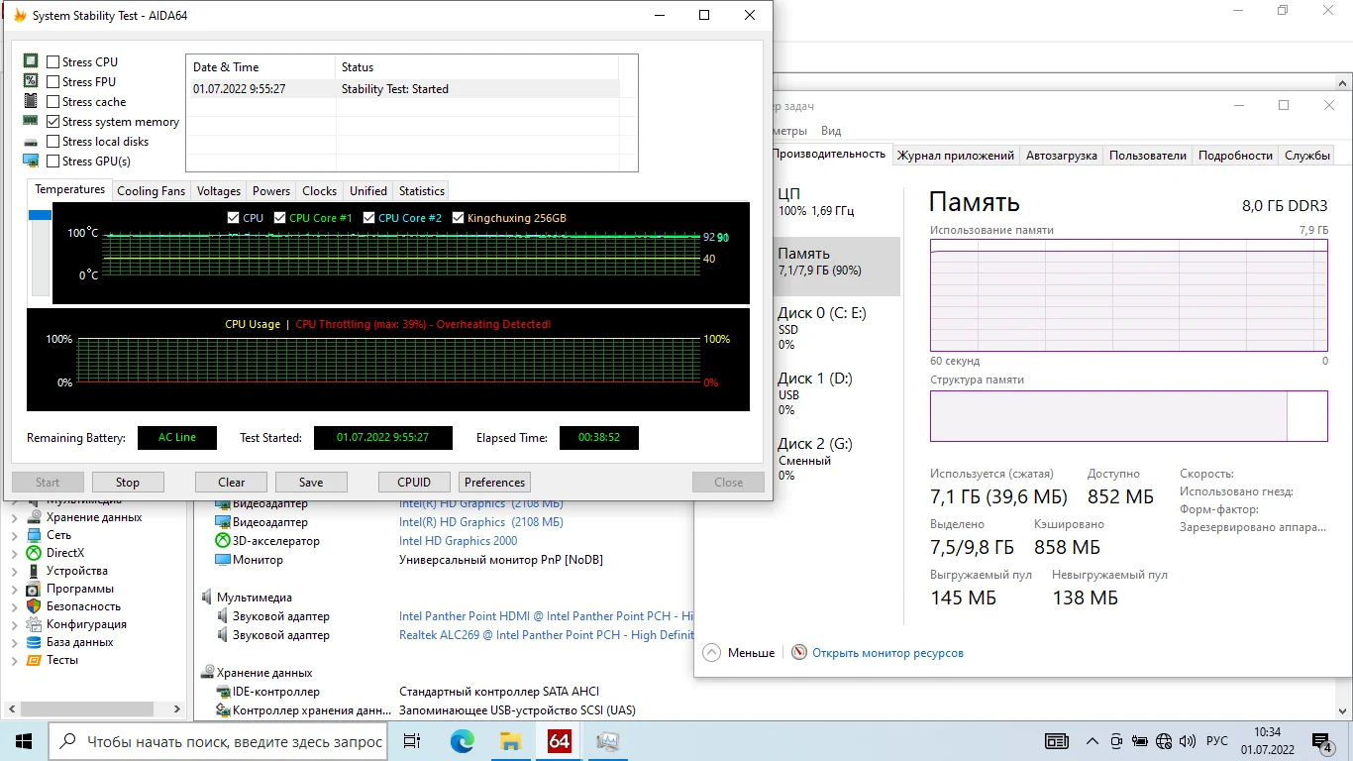Toggle the CPU temperature graph checkbox

pyautogui.click(x=233, y=218)
